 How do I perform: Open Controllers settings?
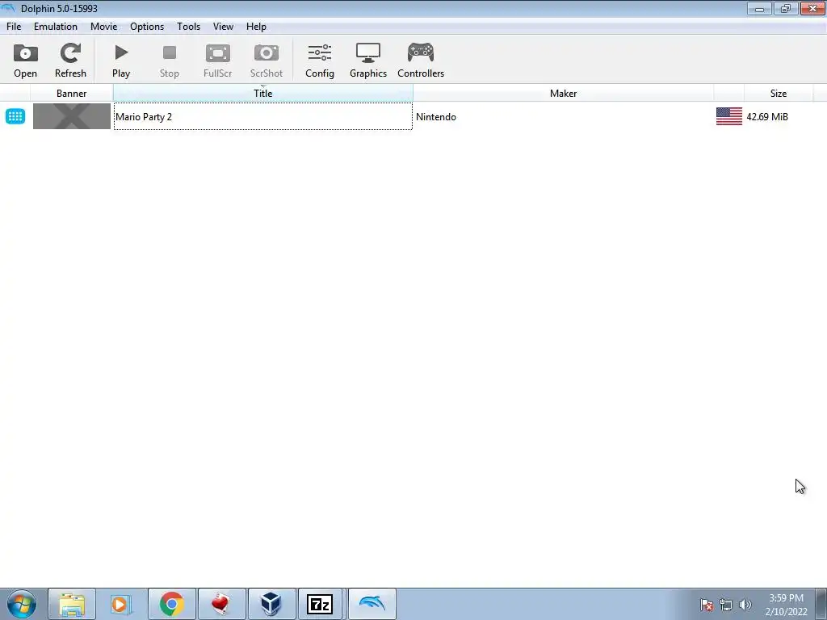click(x=420, y=60)
